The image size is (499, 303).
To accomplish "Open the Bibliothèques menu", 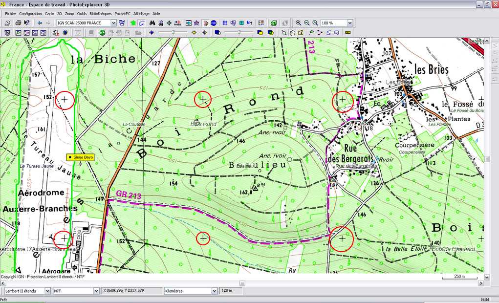I will [101, 14].
